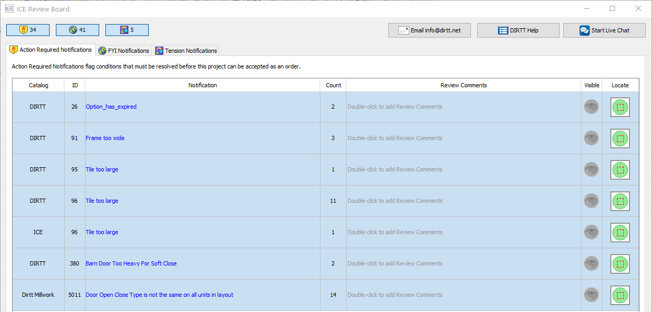Viewport: 652px width, 312px height.
Task: Click the Door Open Close Type link
Action: point(159,295)
